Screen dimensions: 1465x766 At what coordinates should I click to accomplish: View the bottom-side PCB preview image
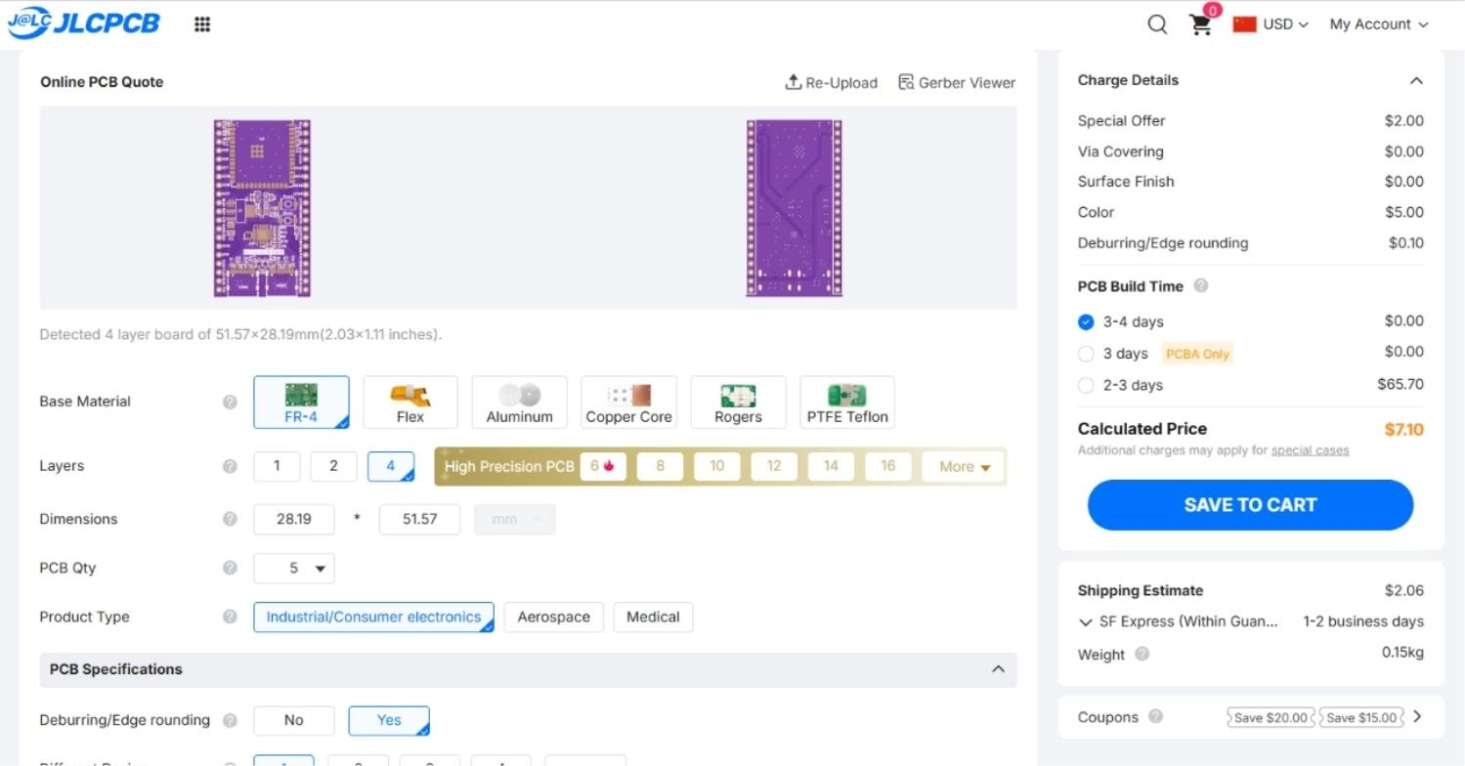(x=795, y=208)
